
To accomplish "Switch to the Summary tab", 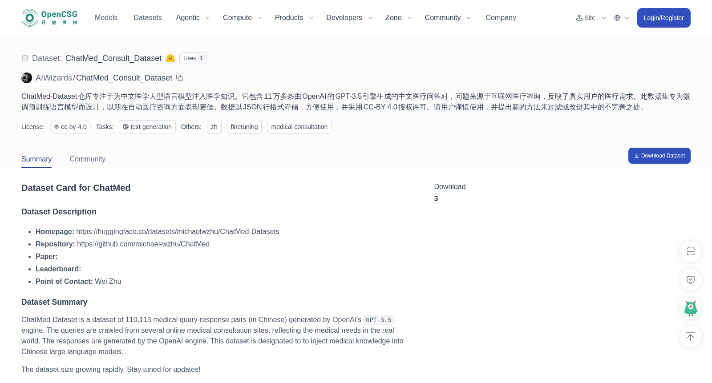I will click(36, 159).
